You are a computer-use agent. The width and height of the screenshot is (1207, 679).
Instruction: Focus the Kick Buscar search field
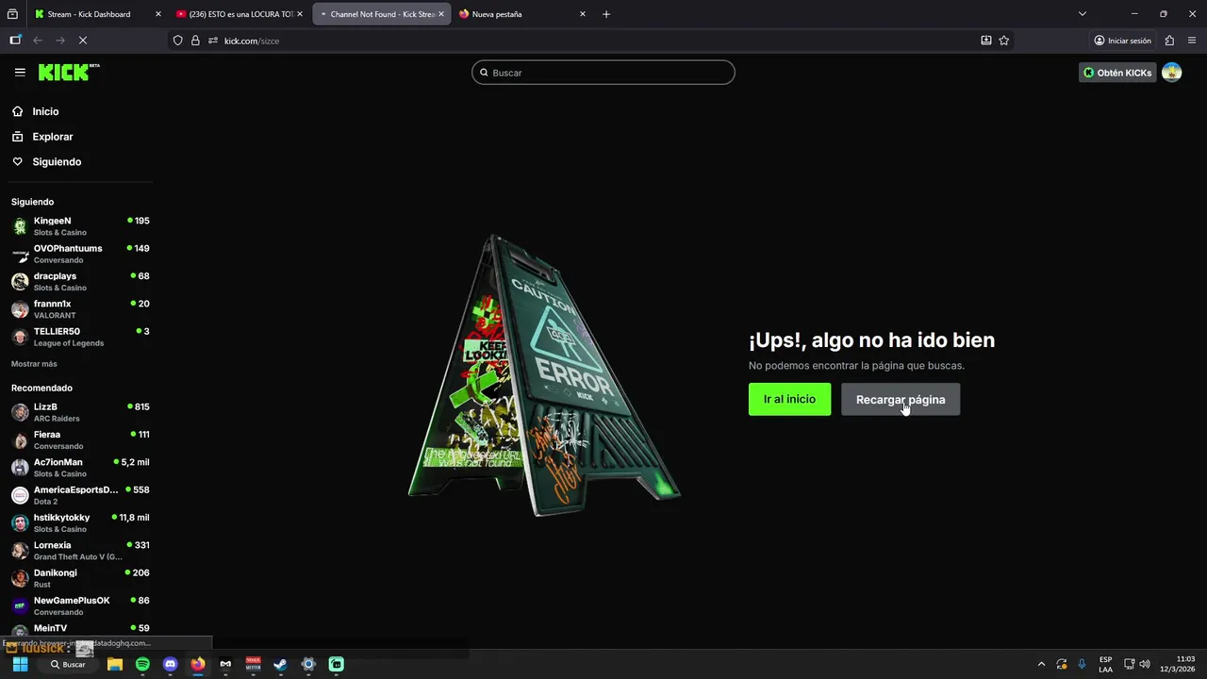[x=603, y=73]
